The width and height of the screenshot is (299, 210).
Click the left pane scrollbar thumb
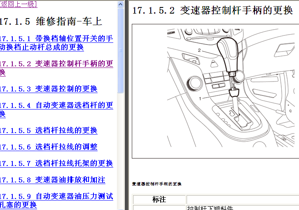121,50
